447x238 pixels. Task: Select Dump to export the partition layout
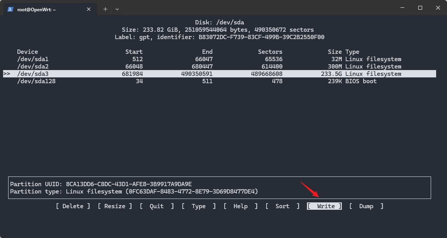pyautogui.click(x=366, y=206)
